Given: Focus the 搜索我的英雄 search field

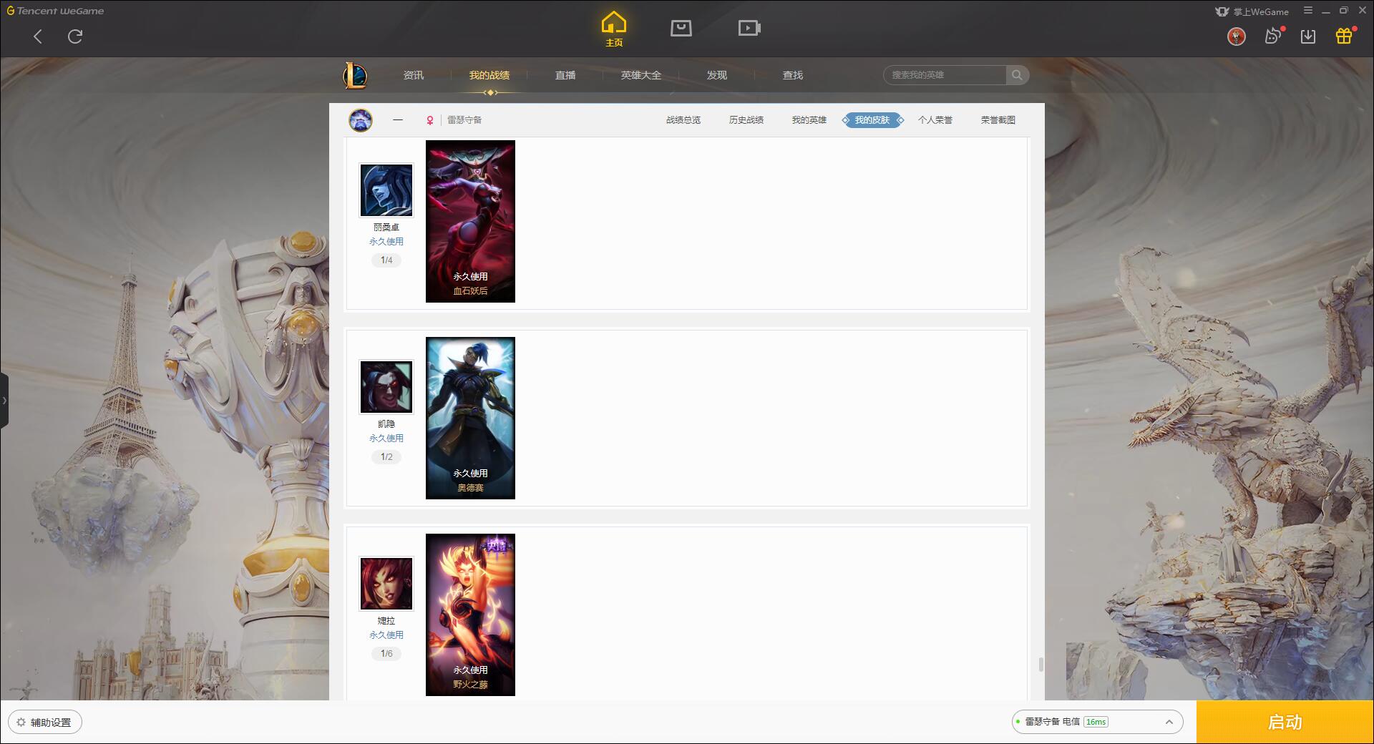Looking at the screenshot, I should [945, 75].
